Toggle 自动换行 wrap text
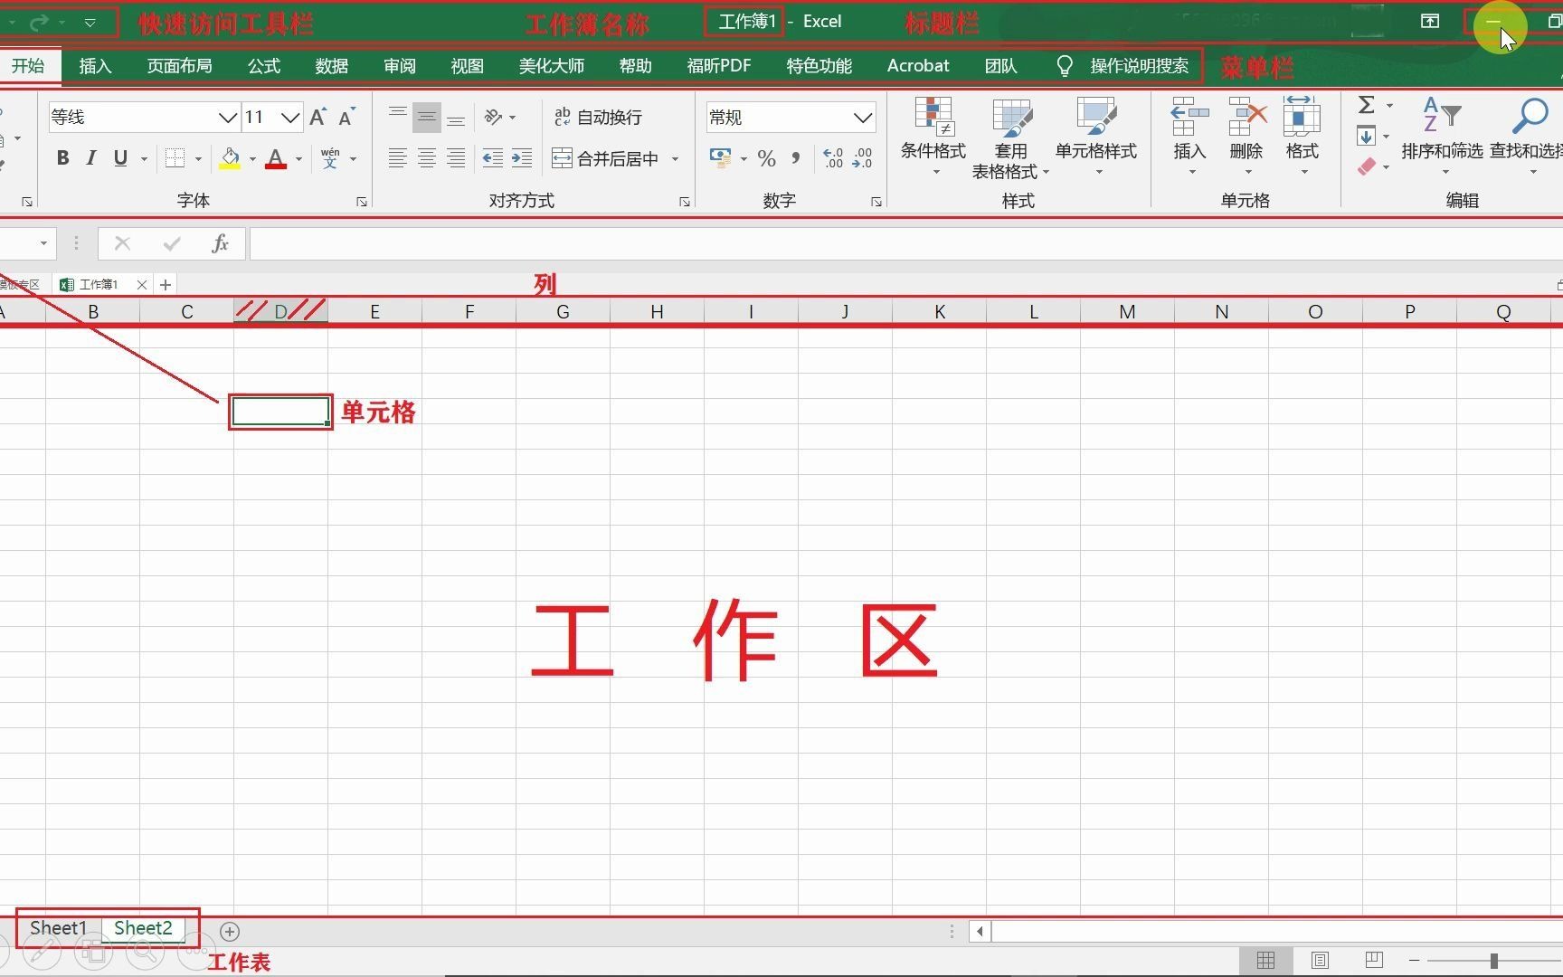Image resolution: width=1563 pixels, height=977 pixels. (598, 117)
